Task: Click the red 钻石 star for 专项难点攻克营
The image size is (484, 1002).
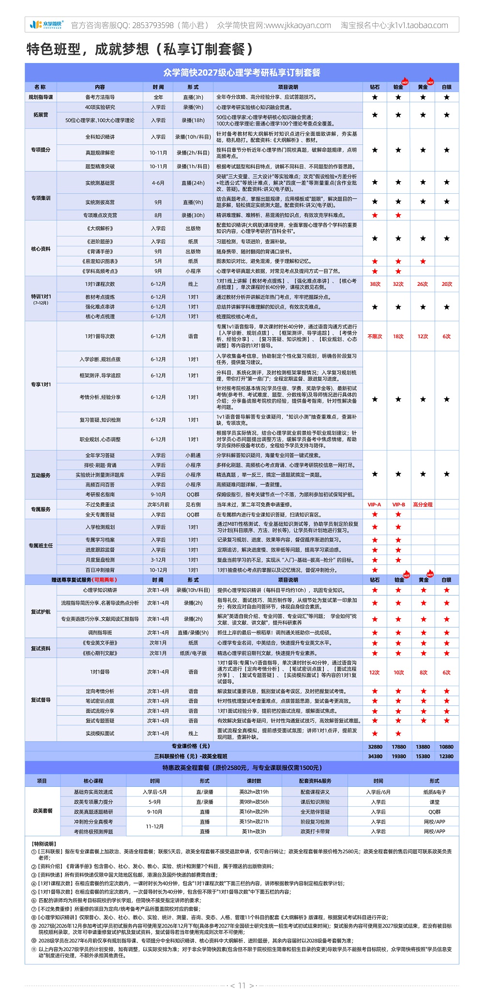Action: pyautogui.click(x=375, y=215)
